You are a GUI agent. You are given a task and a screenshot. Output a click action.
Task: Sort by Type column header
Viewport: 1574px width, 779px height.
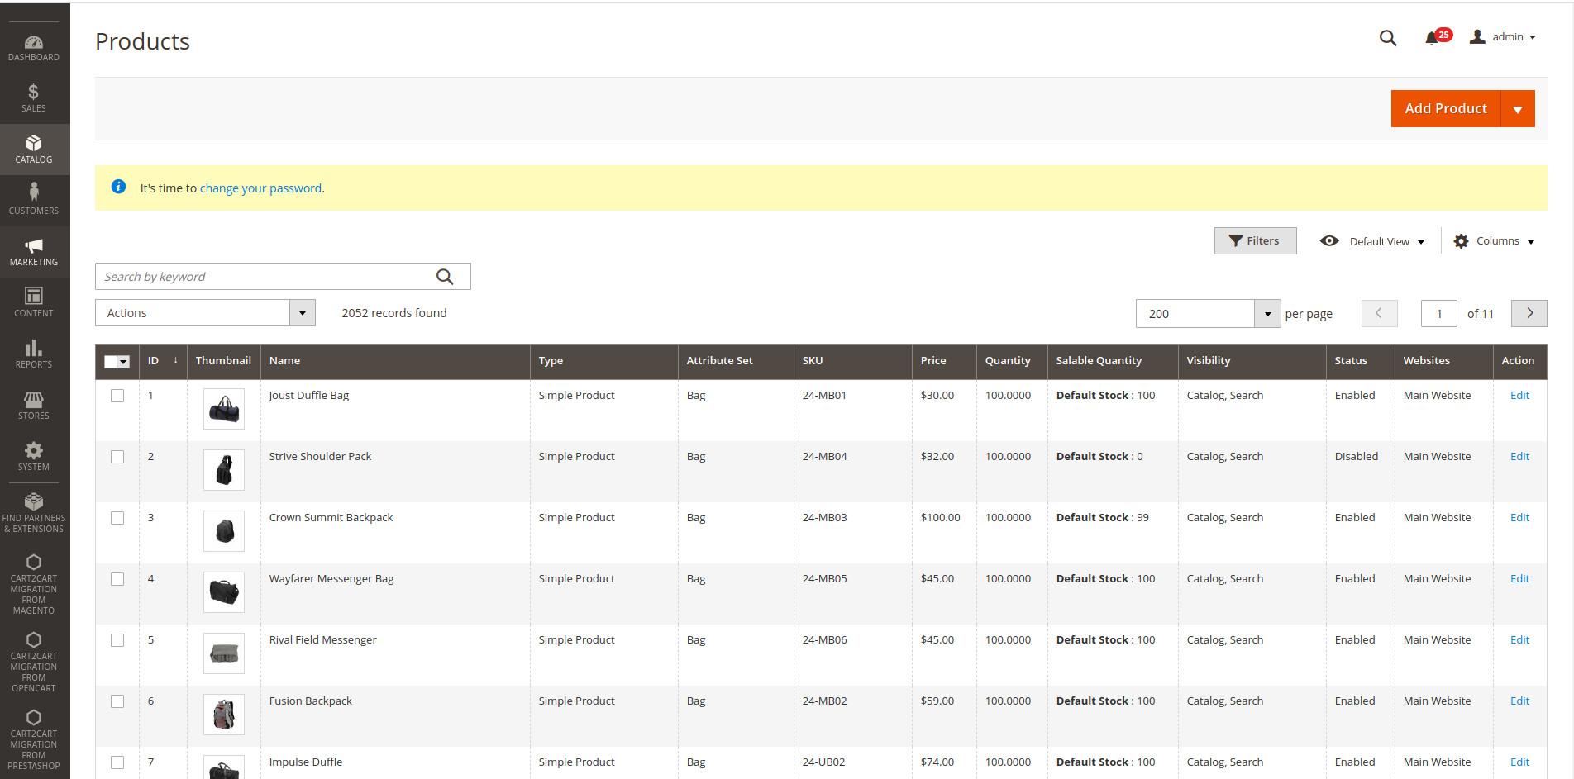[603, 361]
